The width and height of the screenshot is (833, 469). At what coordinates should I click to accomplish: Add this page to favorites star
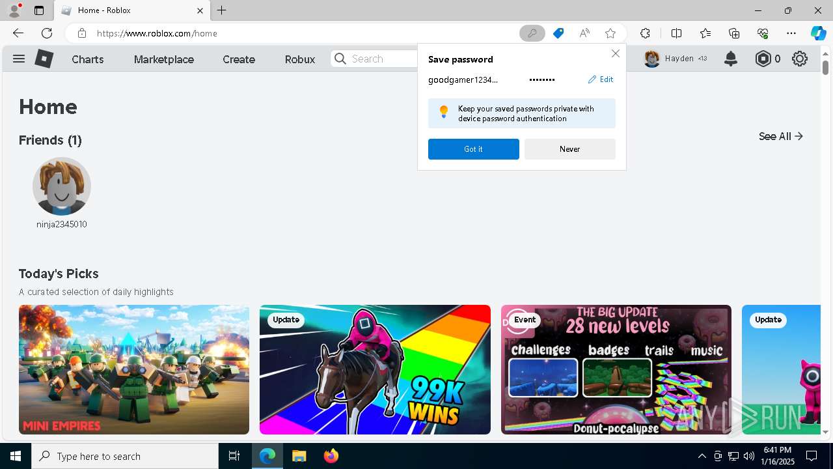pos(610,33)
